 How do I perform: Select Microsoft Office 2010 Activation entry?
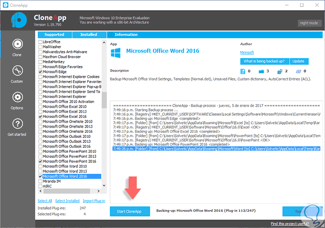tap(68, 102)
